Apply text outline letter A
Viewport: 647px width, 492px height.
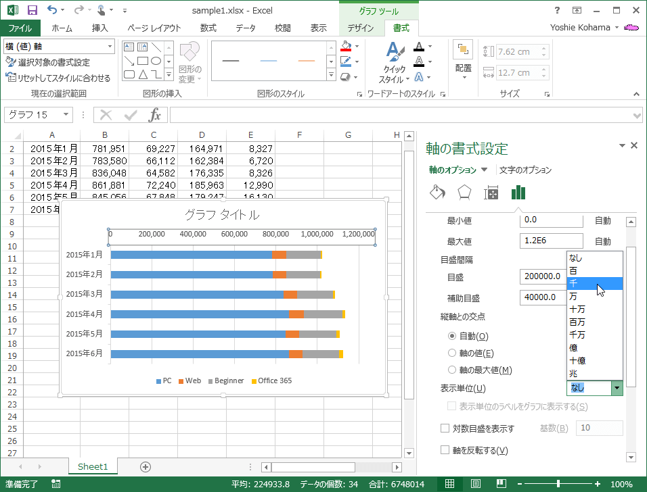pos(419,62)
